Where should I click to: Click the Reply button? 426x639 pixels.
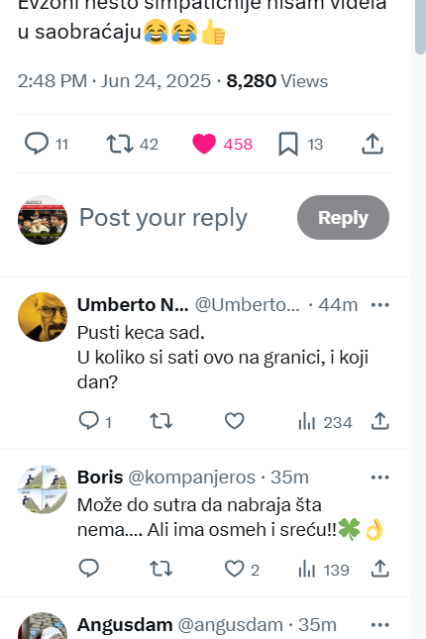[343, 217]
